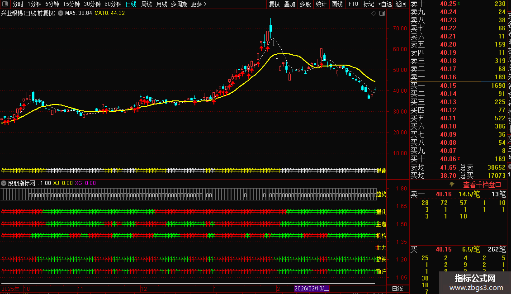Click the 机构 indicator row label
Image resolution: width=511 pixels, height=294 pixels.
coord(381,236)
